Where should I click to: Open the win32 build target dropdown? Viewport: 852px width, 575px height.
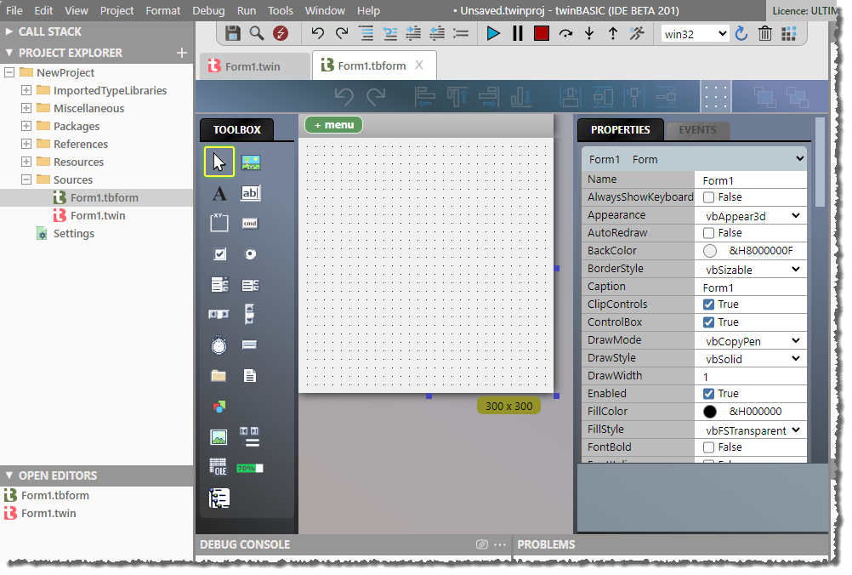[695, 33]
